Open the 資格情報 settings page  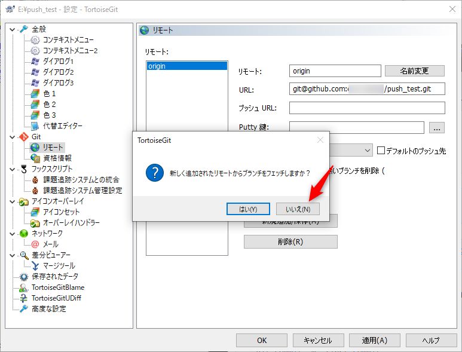[x=57, y=158]
